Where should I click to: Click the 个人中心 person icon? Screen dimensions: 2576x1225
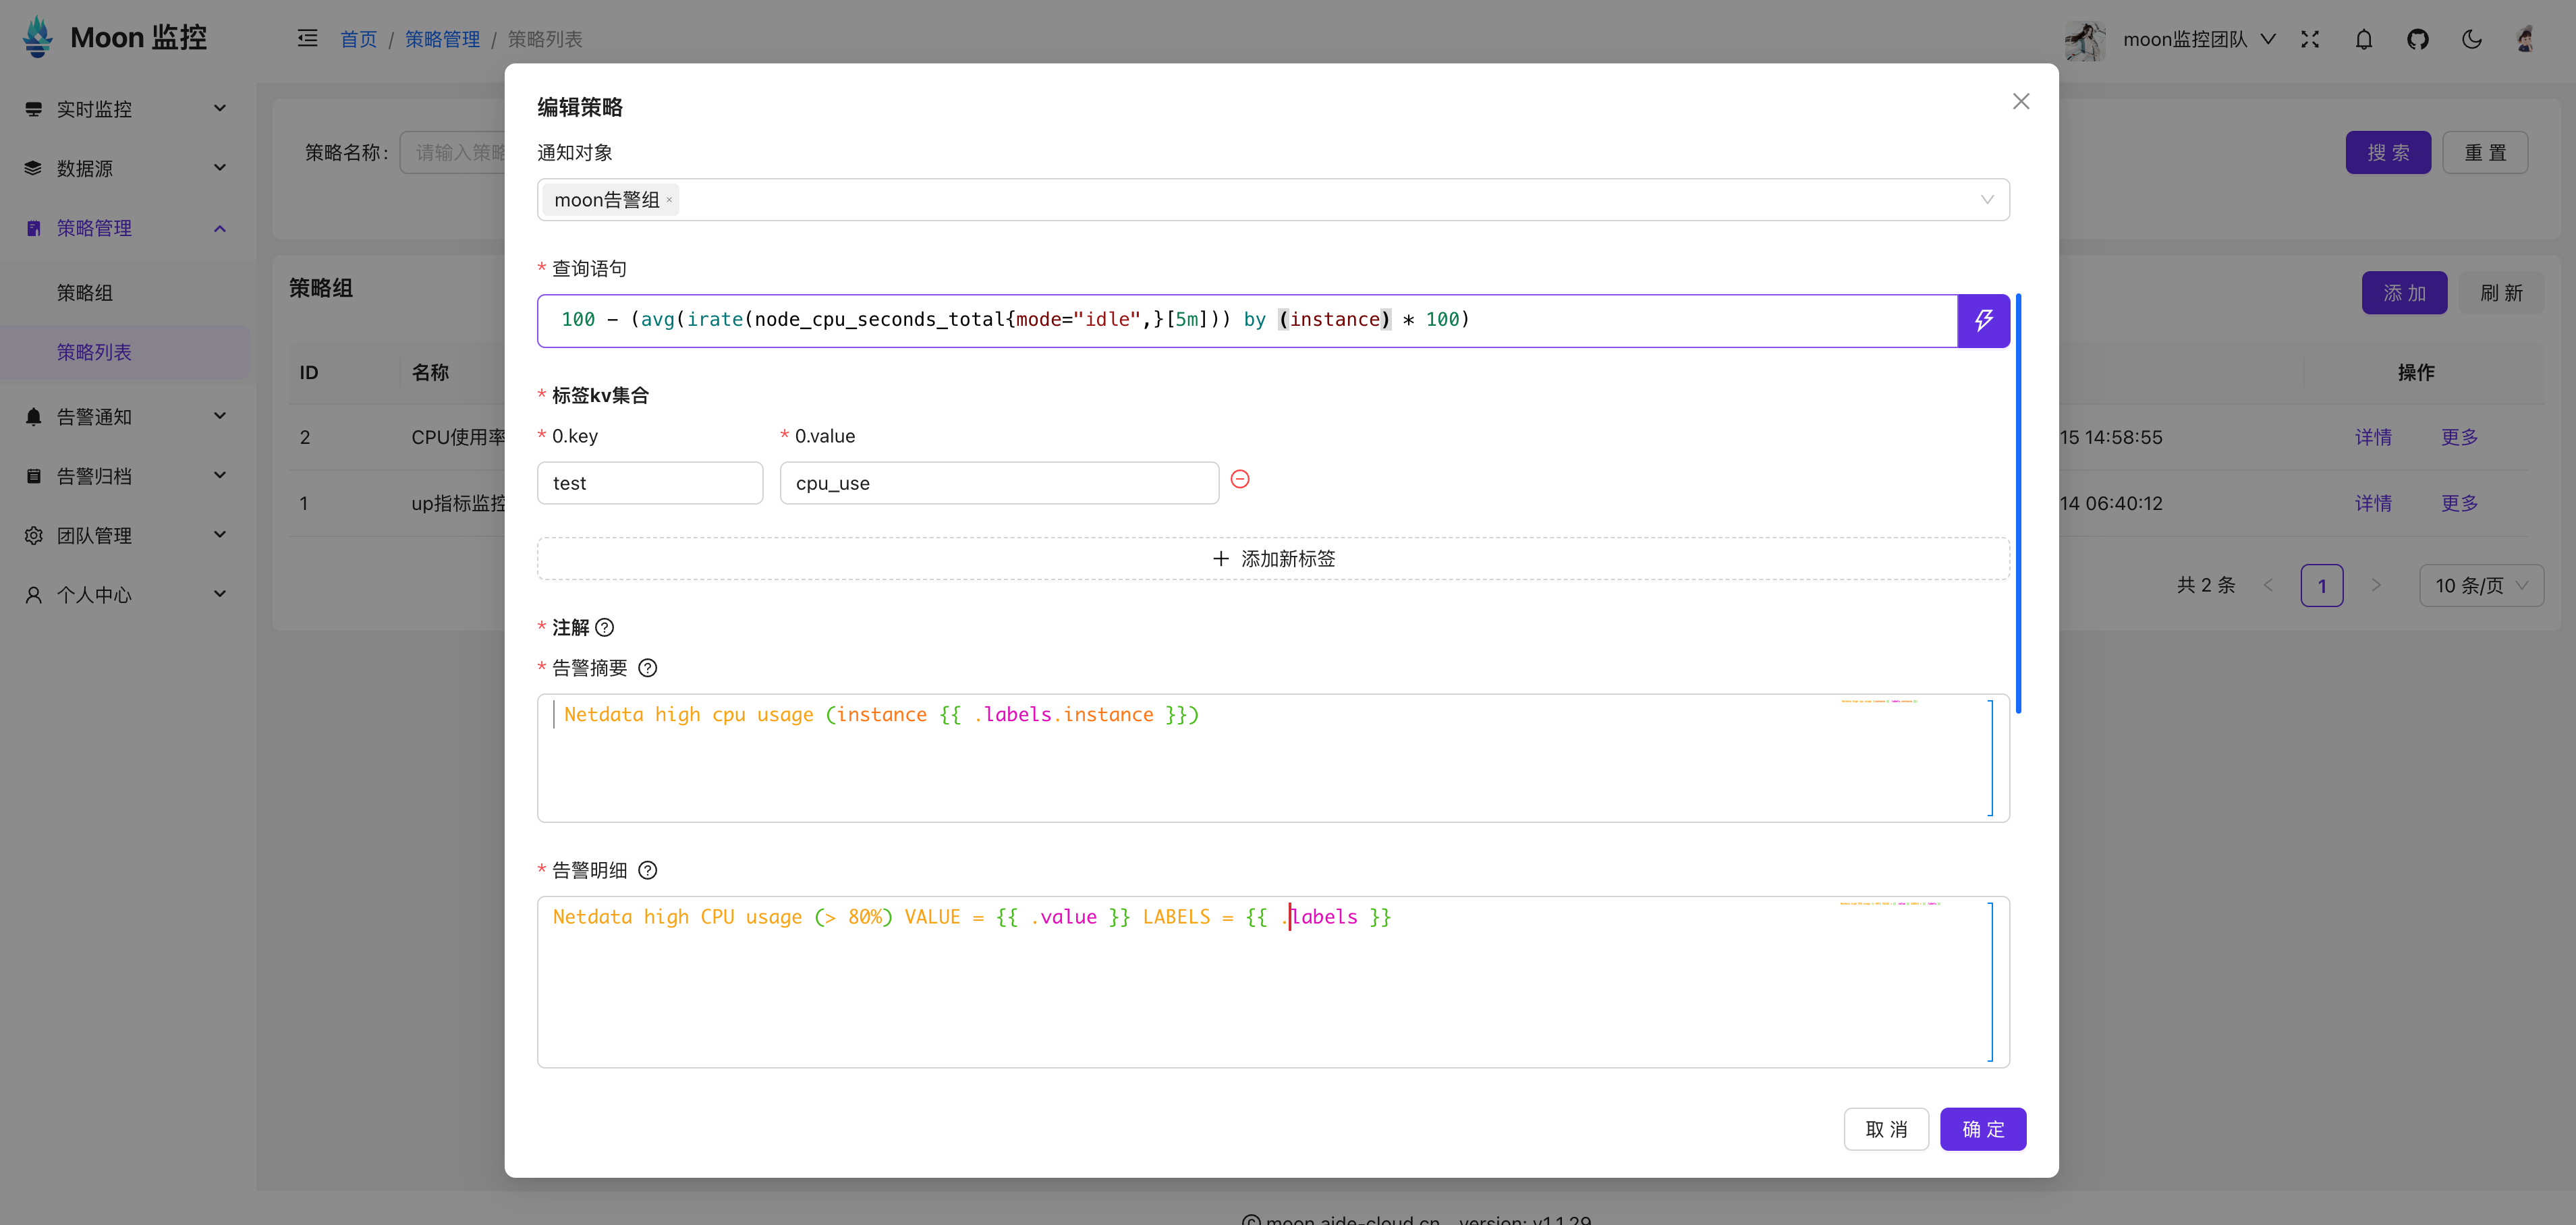(34, 594)
